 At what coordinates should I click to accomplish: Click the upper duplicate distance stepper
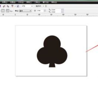pos(63,10)
